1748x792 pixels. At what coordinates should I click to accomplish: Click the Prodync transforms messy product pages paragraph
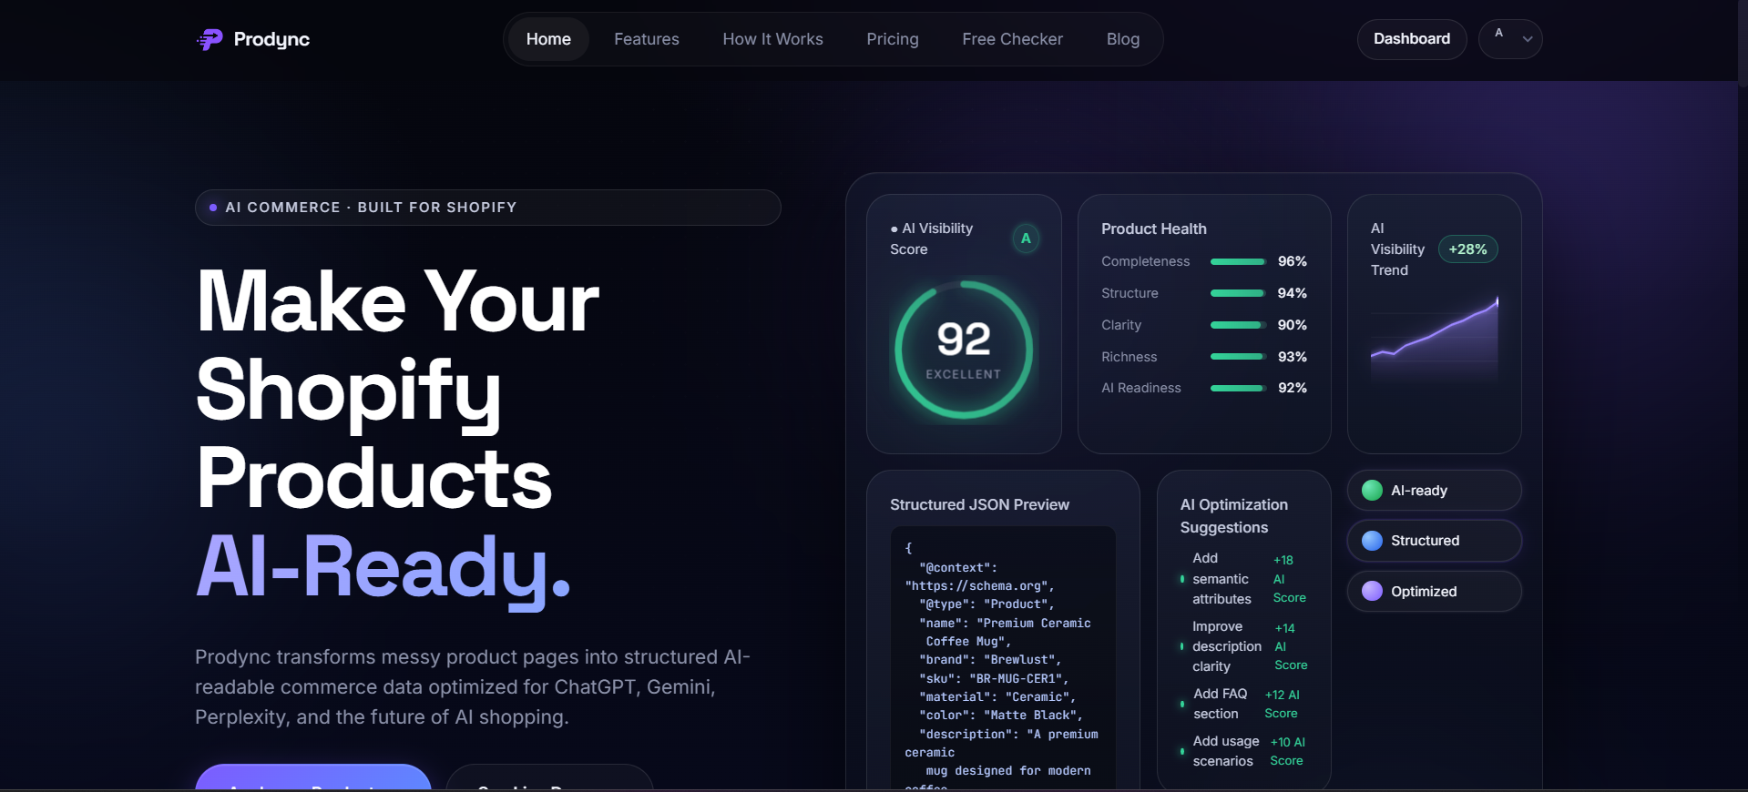[473, 687]
